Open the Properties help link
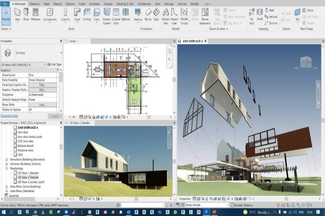This screenshot has height=216, width=325. click(9, 116)
